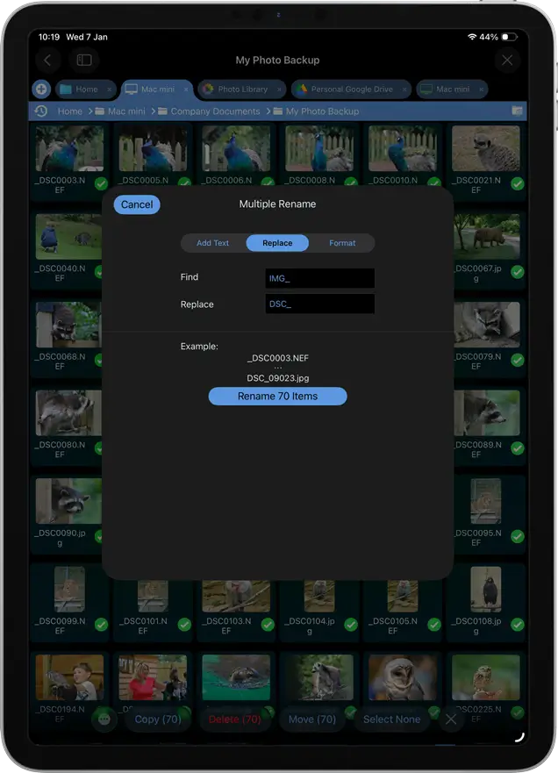Open thumbnail _DSC0090.jpg
Screen dimensions: 558x773
68,501
